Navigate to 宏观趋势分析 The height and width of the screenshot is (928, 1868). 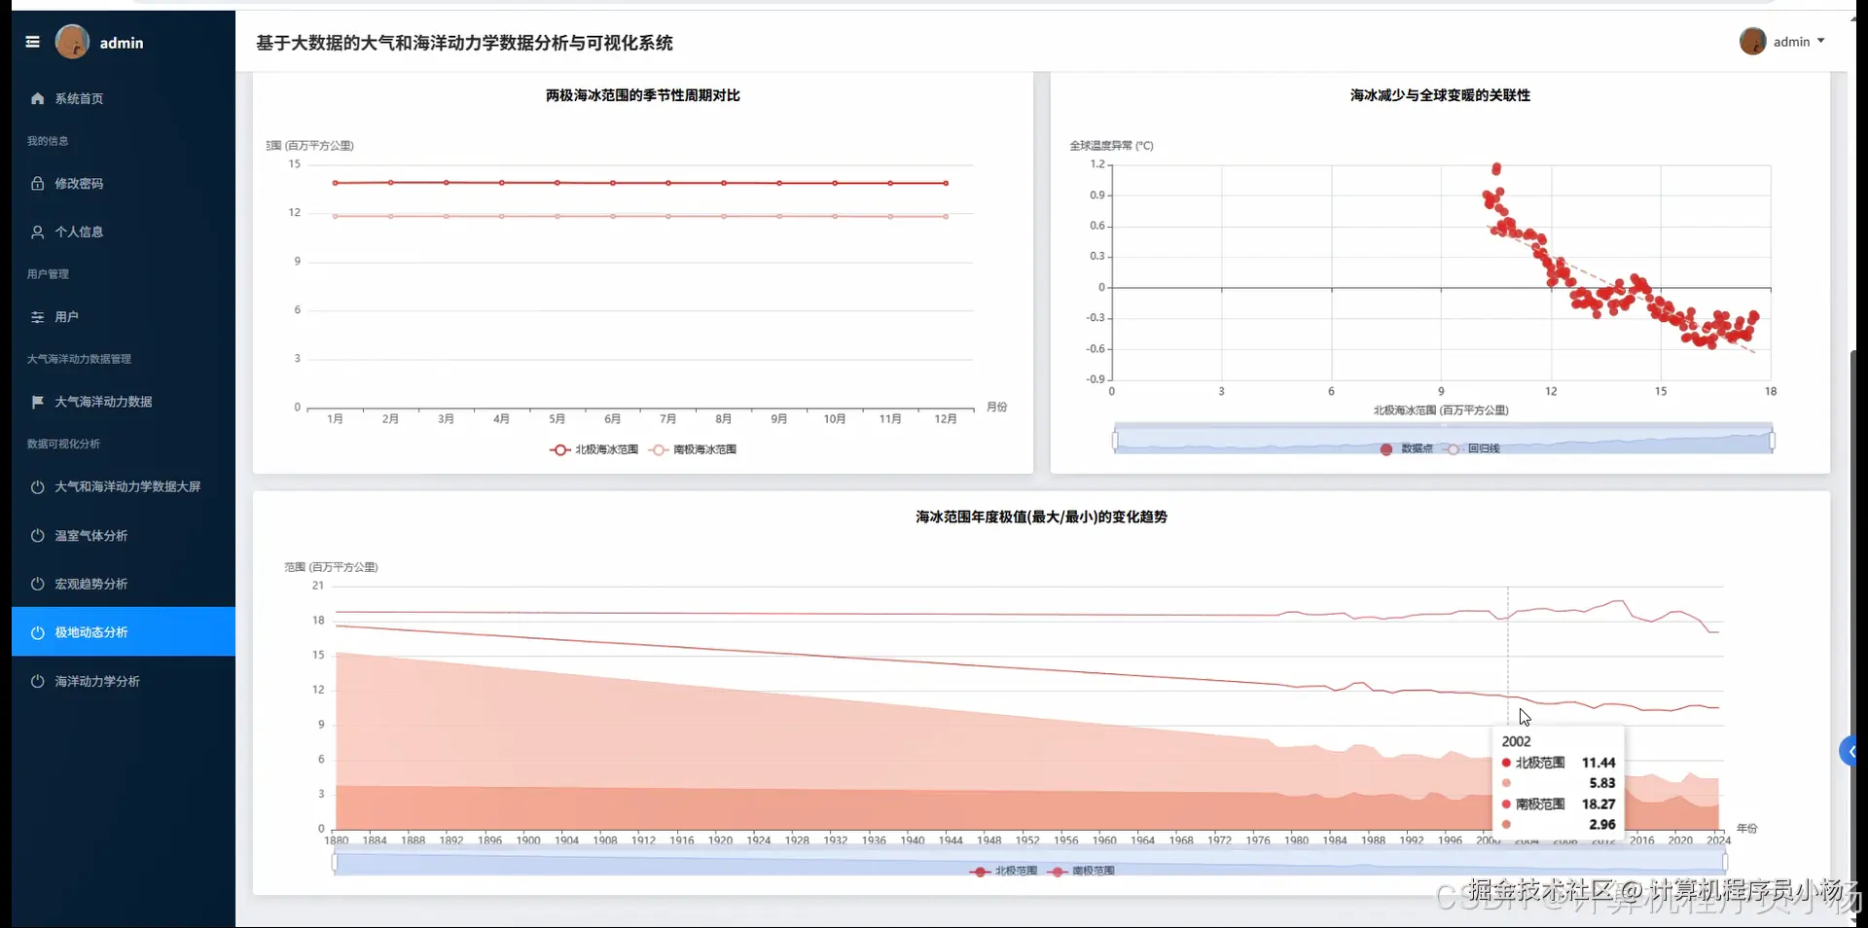pyautogui.click(x=124, y=584)
